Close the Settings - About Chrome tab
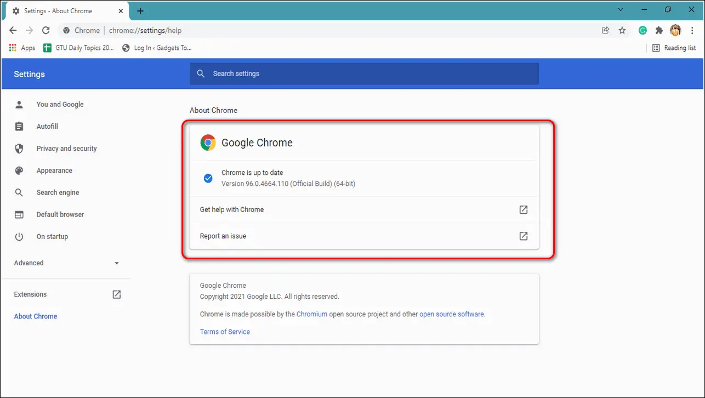Image resolution: width=705 pixels, height=398 pixels. click(x=122, y=11)
